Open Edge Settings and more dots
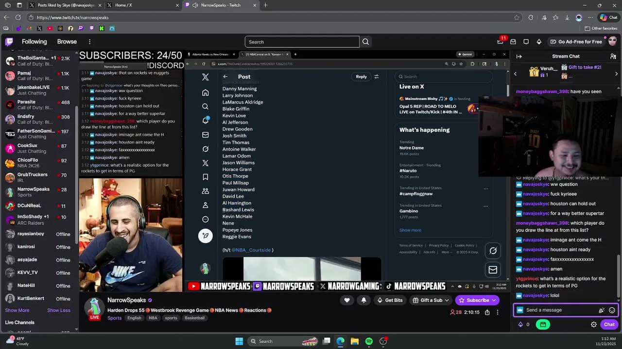 pos(590,17)
